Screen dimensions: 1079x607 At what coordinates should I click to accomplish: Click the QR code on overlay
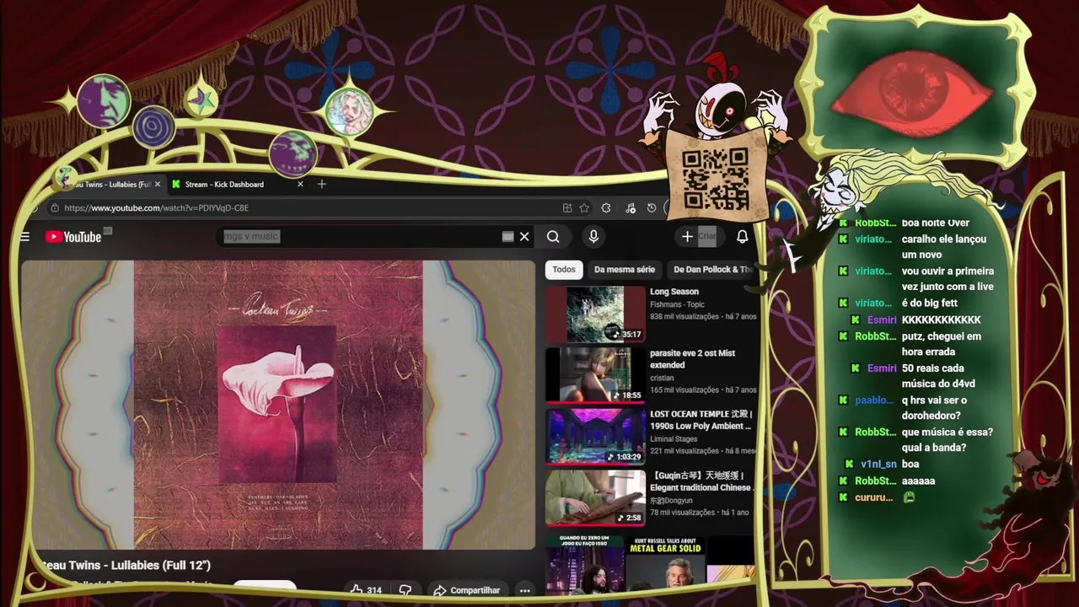pos(716,179)
